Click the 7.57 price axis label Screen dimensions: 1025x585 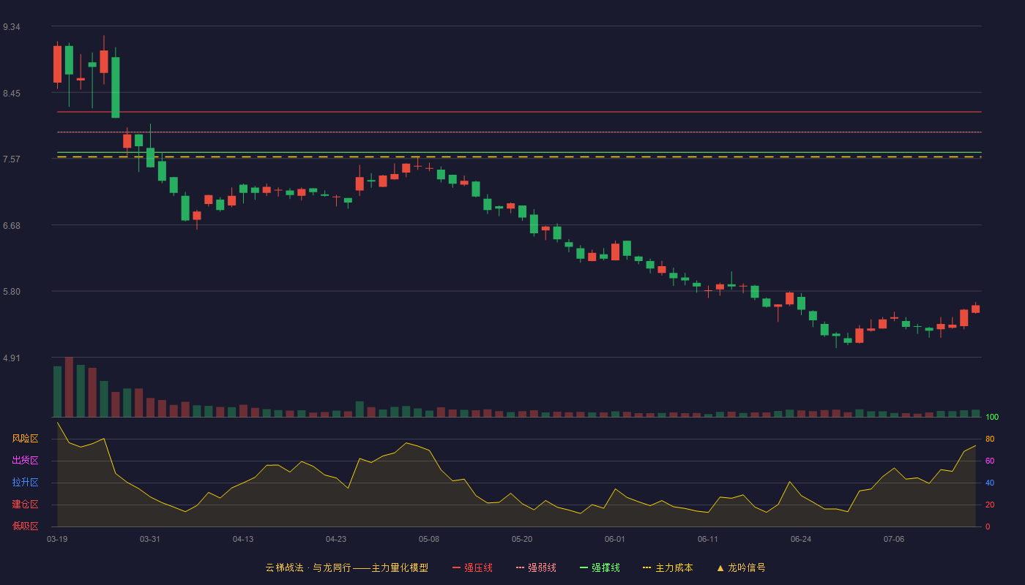[x=11, y=159]
